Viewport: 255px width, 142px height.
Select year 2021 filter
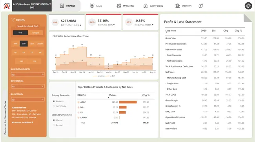click(32, 44)
